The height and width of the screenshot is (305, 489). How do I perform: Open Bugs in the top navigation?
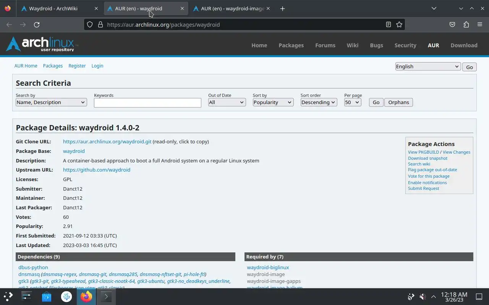[376, 45]
